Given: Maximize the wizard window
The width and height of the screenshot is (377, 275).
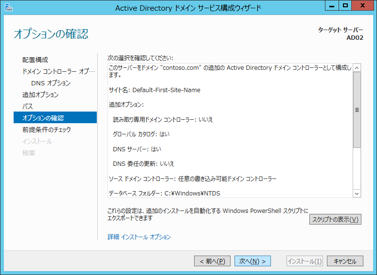Looking at the screenshot, I should click(345, 6).
